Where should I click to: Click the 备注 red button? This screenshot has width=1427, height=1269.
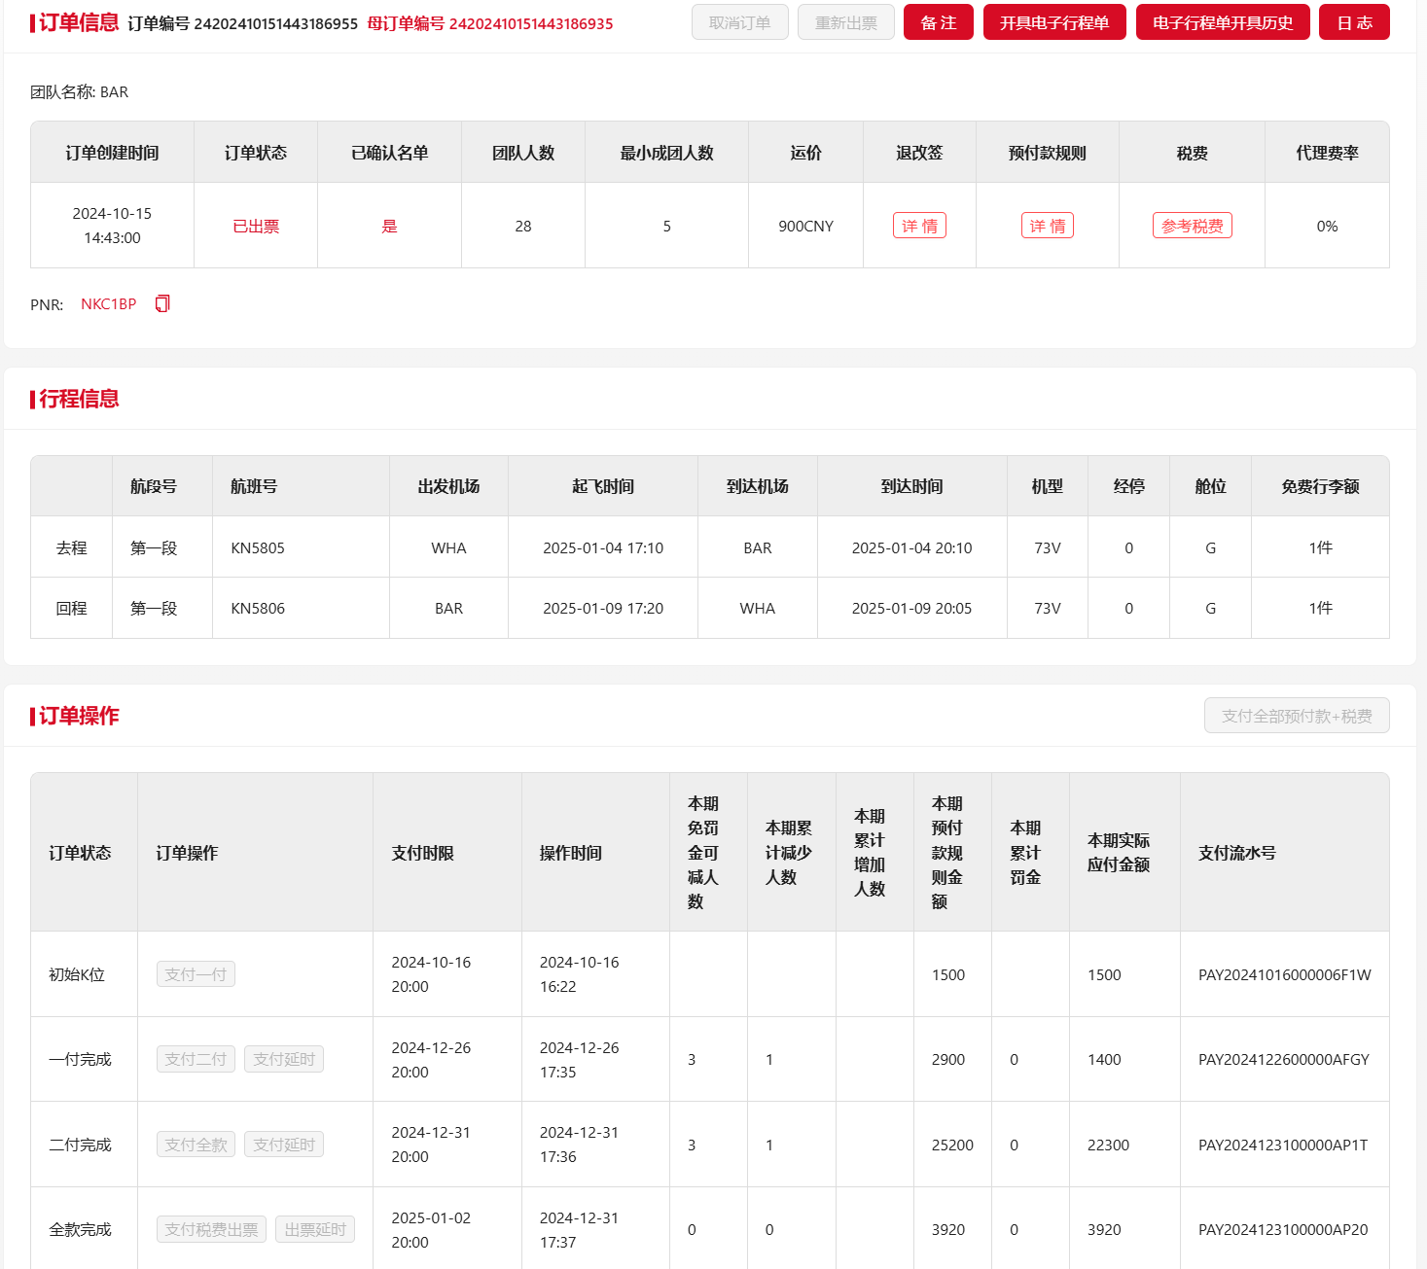[938, 22]
